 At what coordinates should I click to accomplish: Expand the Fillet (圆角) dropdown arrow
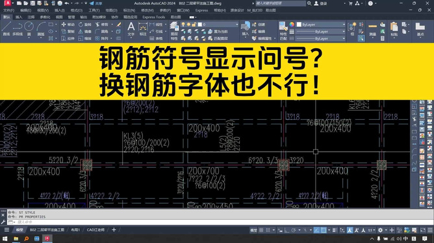pyautogui.click(x=112, y=32)
